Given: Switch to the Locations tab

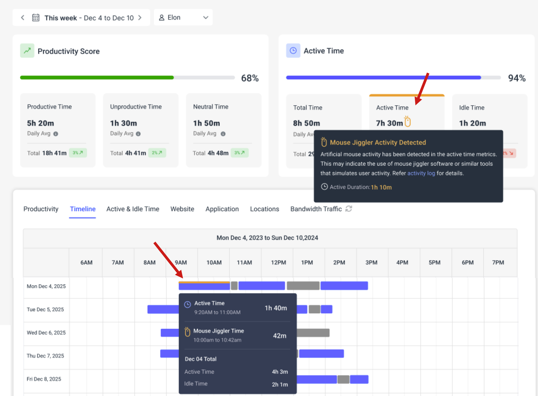Looking at the screenshot, I should click(264, 209).
